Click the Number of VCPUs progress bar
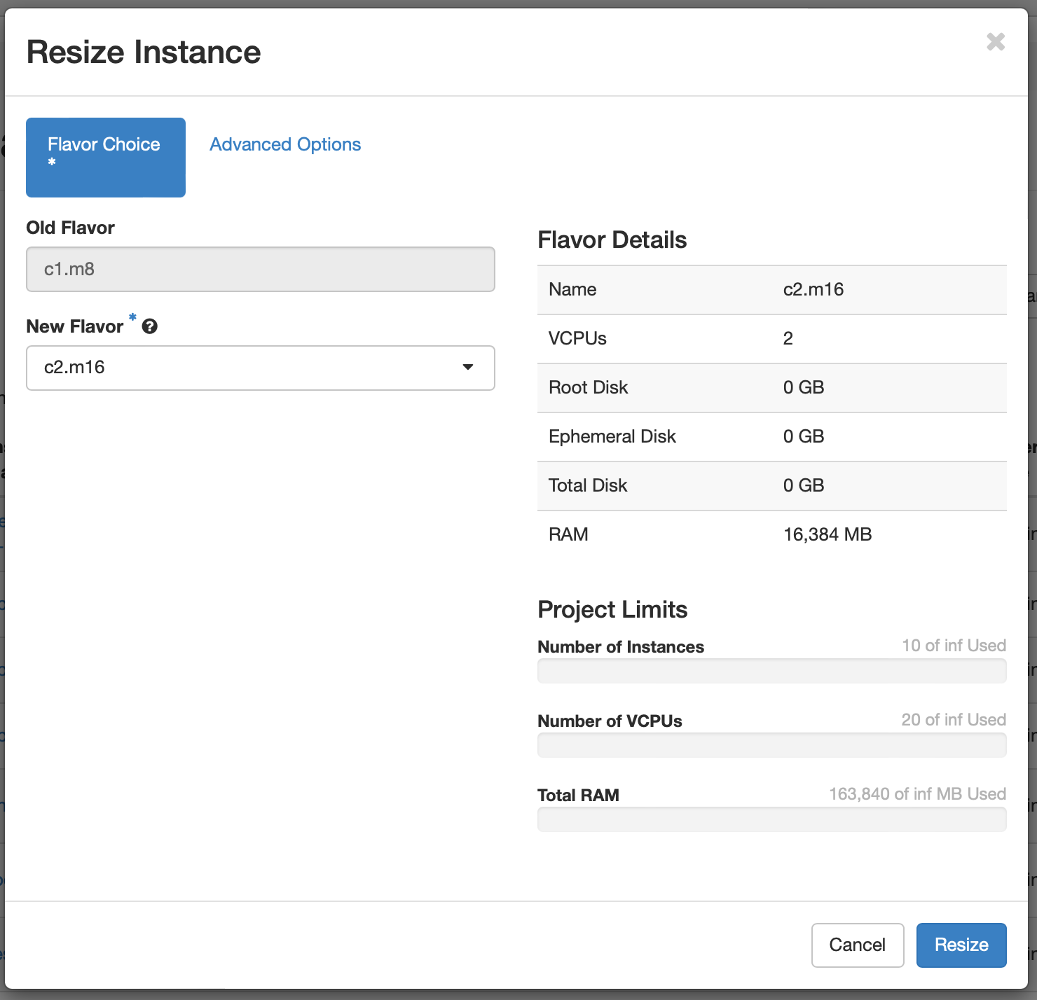1037x1000 pixels. tap(772, 745)
